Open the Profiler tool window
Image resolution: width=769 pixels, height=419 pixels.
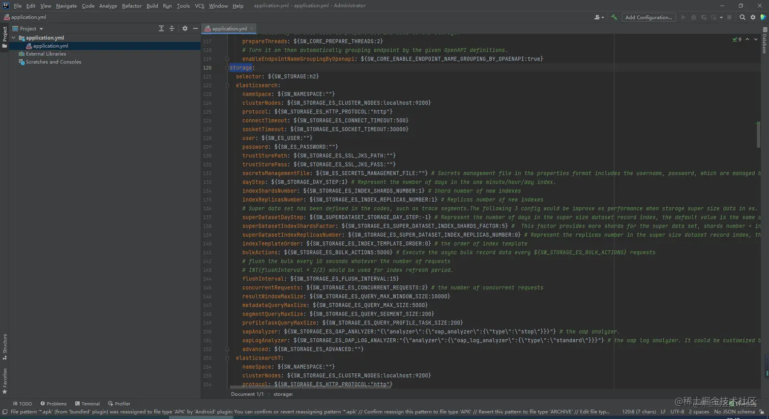(119, 404)
